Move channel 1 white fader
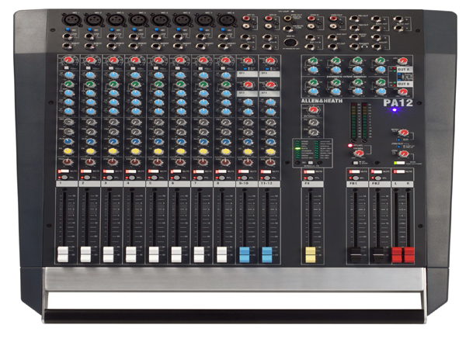Screen dimensions: 466x349 click(63, 254)
